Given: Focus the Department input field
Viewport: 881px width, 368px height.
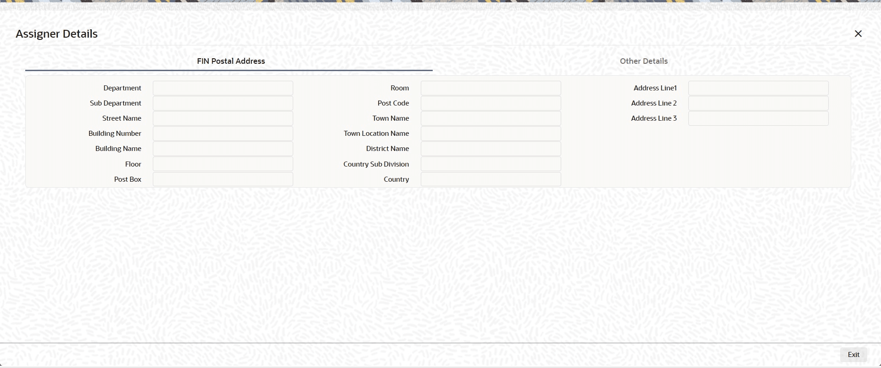Looking at the screenshot, I should click(x=223, y=88).
